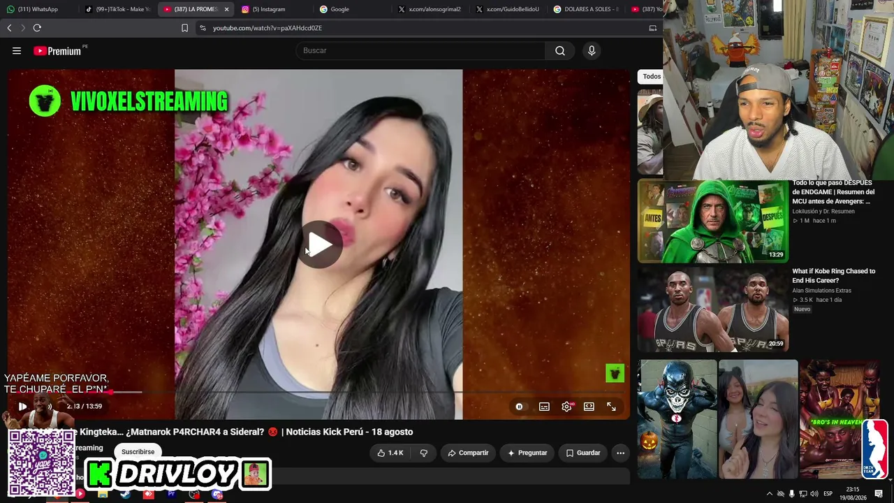
Task: Open site information icon beside the URL
Action: 203,28
